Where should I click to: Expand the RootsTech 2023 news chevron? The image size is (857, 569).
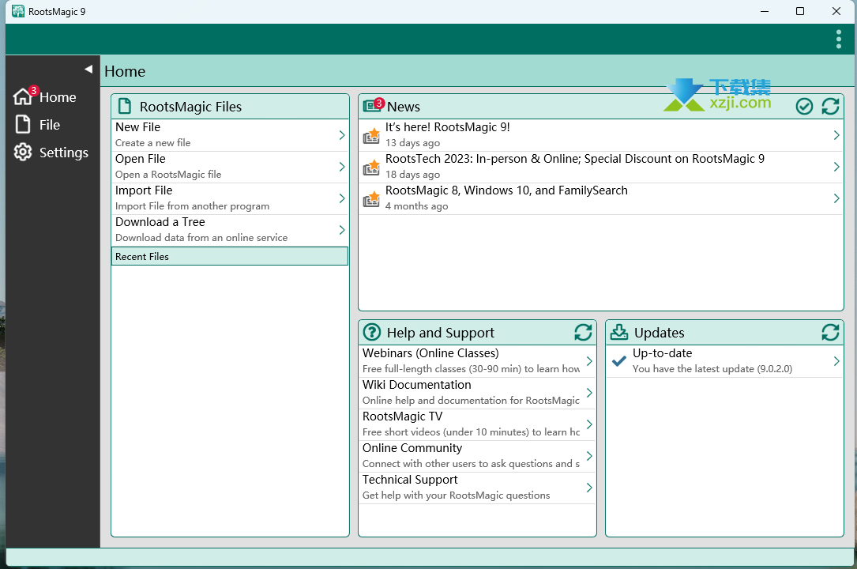click(836, 167)
